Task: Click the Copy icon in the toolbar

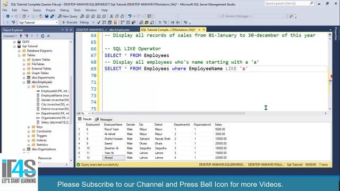Action: pyautogui.click(x=117, y=16)
